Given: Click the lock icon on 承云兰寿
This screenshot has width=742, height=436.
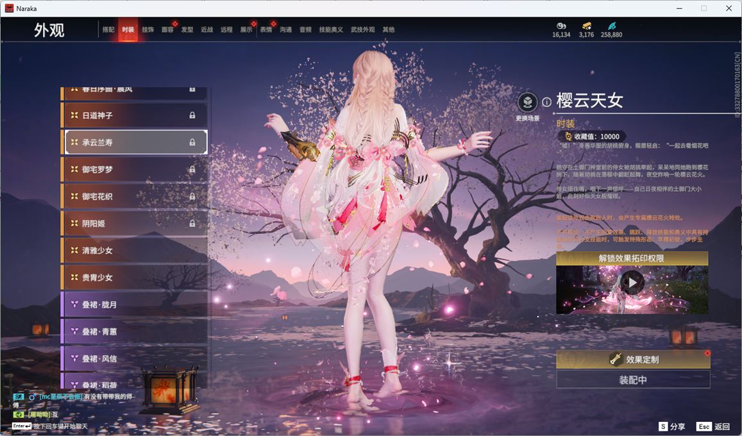Looking at the screenshot, I should click(x=192, y=142).
